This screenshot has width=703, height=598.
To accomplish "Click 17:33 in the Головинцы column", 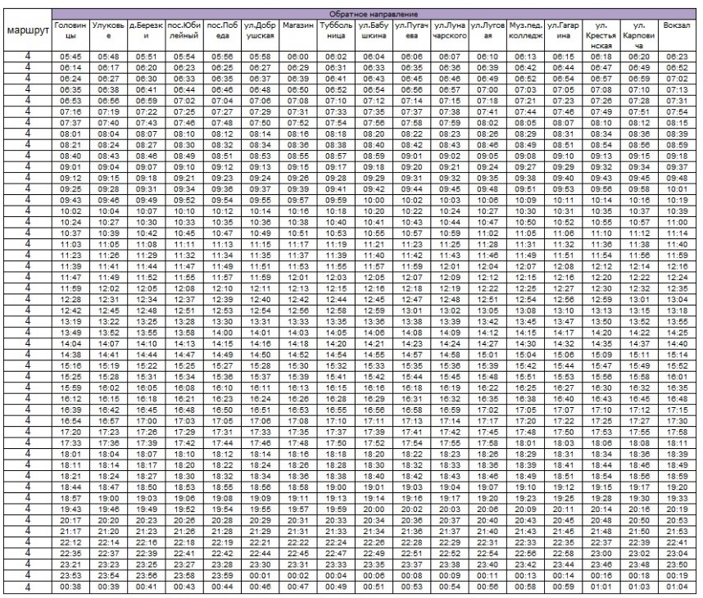I will (70, 443).
